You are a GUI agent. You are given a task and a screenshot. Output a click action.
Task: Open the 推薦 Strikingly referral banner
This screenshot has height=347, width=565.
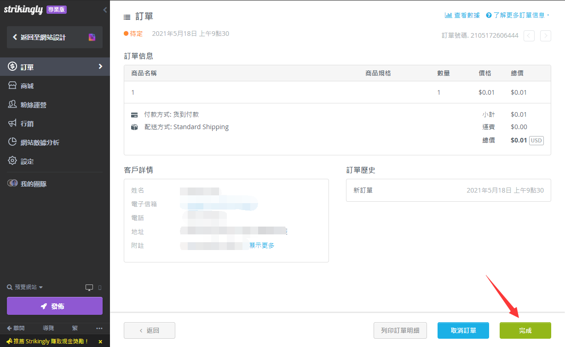47,341
